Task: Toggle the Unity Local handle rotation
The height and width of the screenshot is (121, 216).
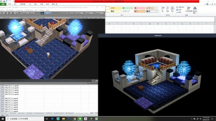Action: [x=31, y=13]
